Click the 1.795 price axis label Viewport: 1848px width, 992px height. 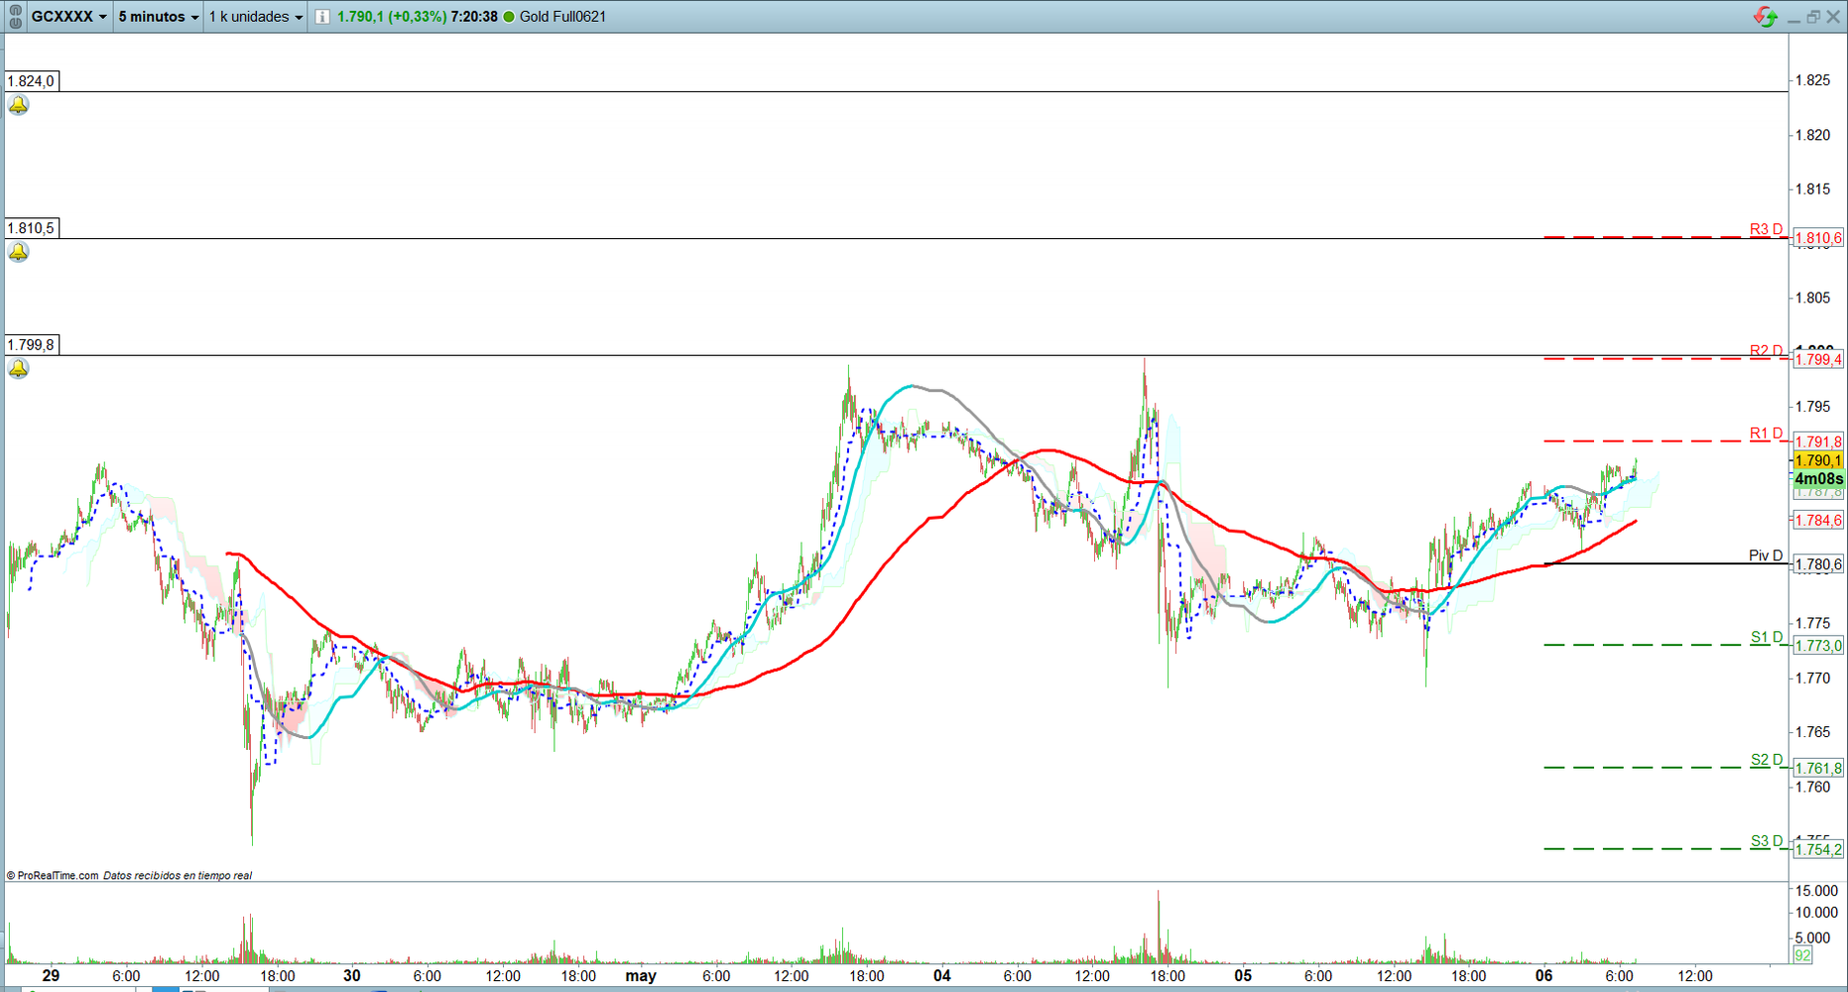click(1813, 407)
